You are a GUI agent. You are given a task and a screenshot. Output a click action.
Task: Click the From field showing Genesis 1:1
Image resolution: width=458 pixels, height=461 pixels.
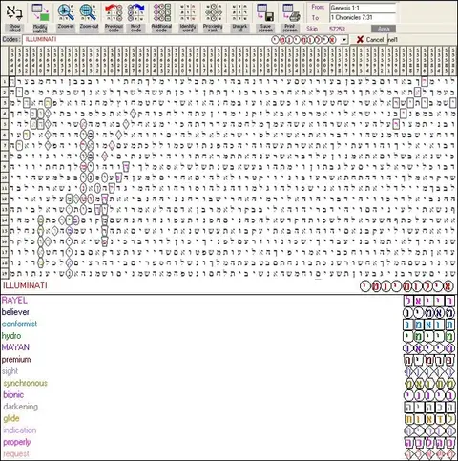click(x=363, y=8)
